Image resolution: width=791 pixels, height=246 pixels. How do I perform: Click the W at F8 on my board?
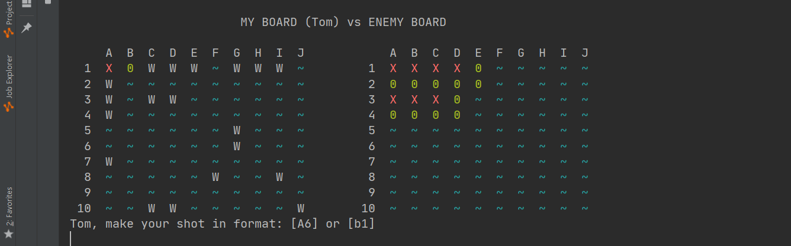[216, 177]
